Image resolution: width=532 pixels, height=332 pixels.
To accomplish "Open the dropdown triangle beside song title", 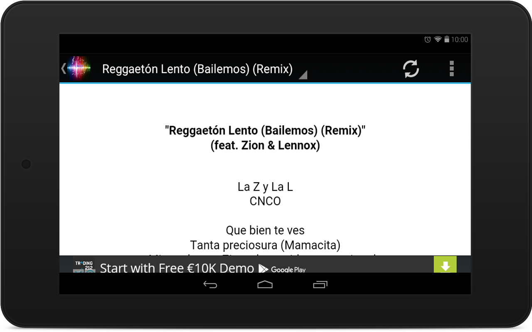I will pos(303,75).
